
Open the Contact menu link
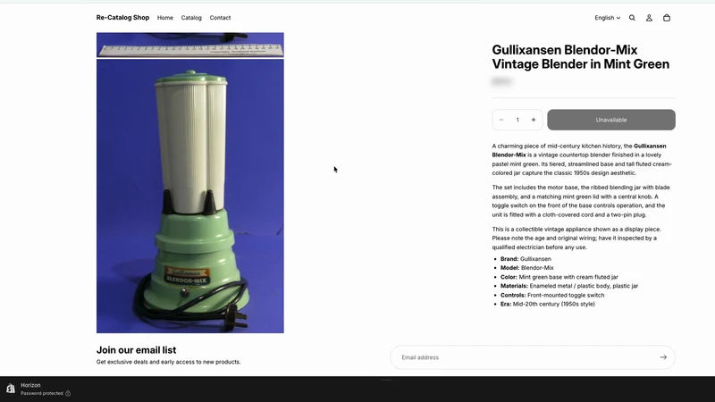pyautogui.click(x=220, y=18)
